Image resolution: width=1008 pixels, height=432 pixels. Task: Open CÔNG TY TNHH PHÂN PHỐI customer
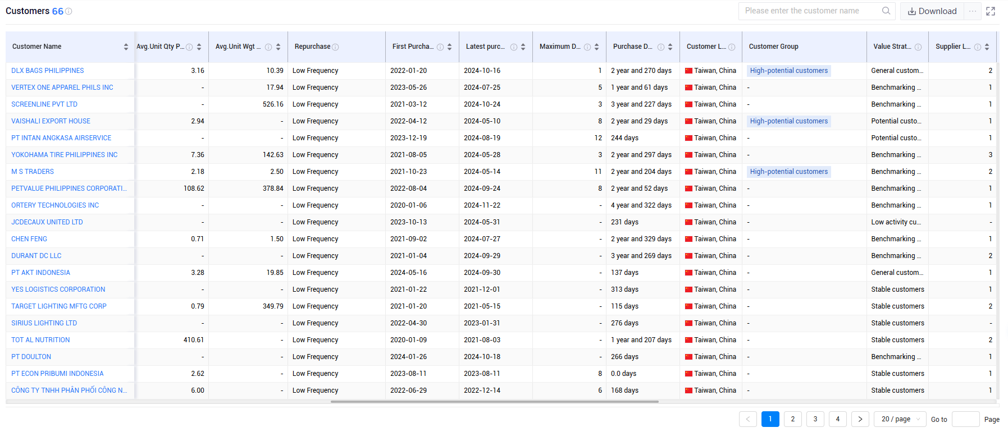[69, 390]
